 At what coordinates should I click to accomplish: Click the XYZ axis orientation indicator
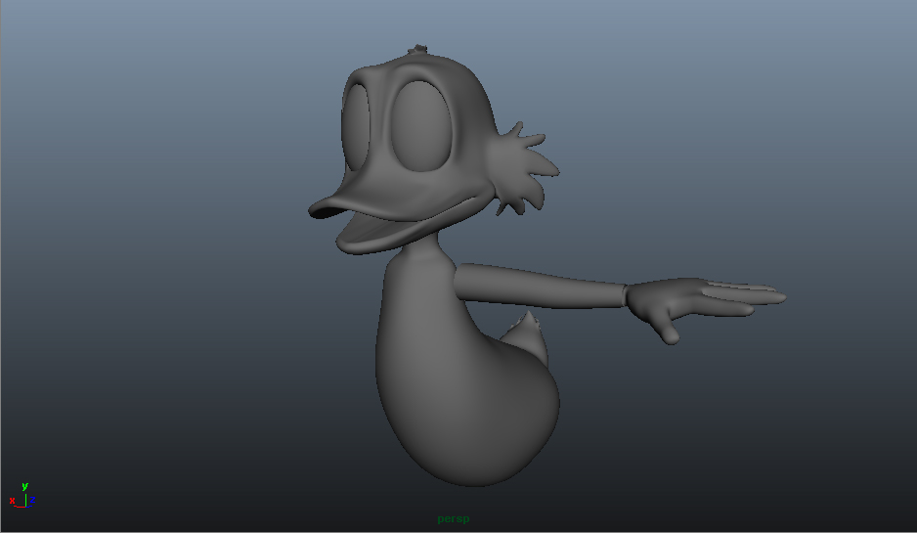coord(22,496)
